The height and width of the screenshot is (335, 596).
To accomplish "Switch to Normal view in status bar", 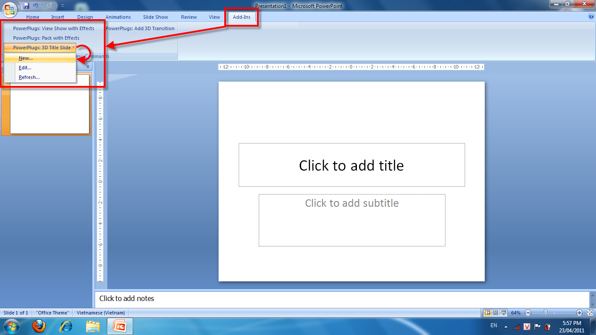I will pos(487,313).
